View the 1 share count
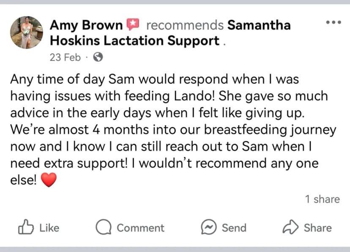Screen dimensions: 350x252 [323, 199]
